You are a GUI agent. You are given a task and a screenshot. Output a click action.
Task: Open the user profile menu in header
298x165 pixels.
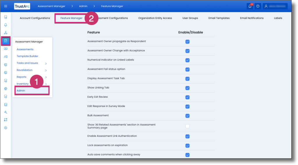pyautogui.click(x=275, y=6)
